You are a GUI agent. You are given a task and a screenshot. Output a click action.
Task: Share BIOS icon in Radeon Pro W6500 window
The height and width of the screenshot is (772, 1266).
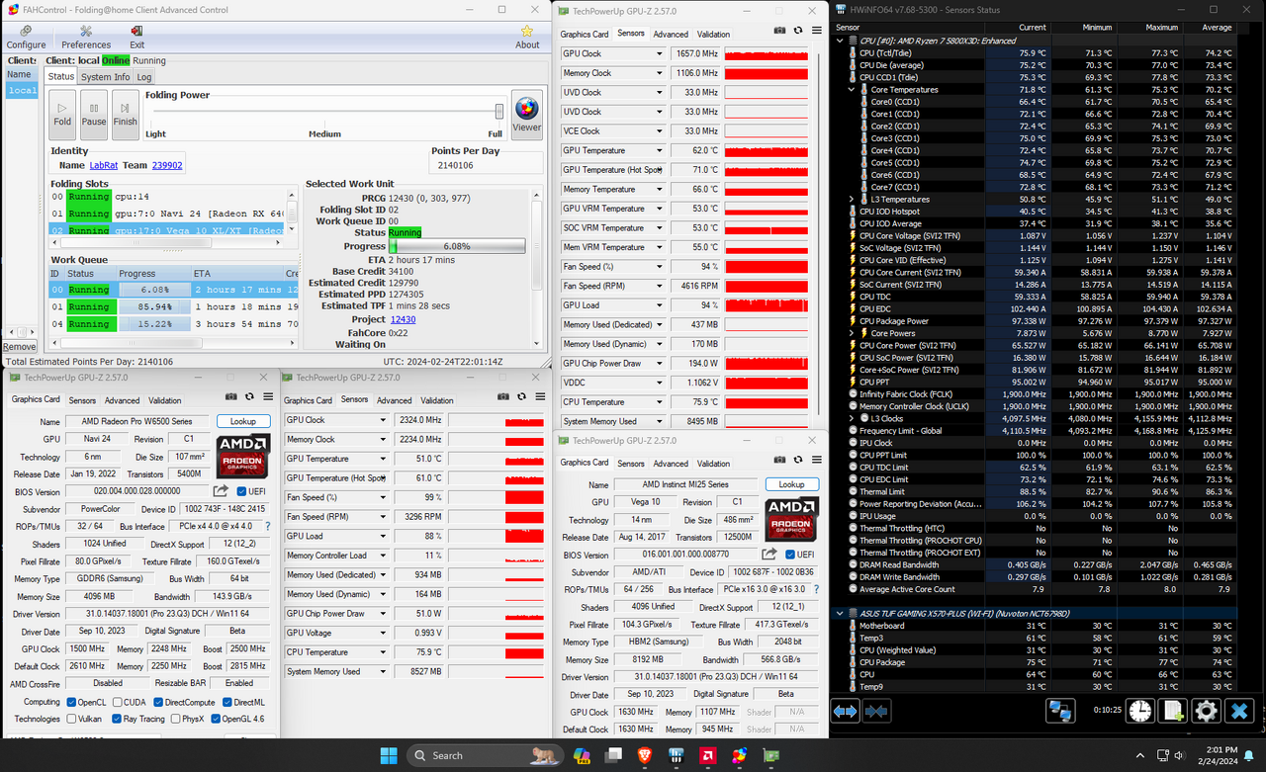tap(221, 491)
